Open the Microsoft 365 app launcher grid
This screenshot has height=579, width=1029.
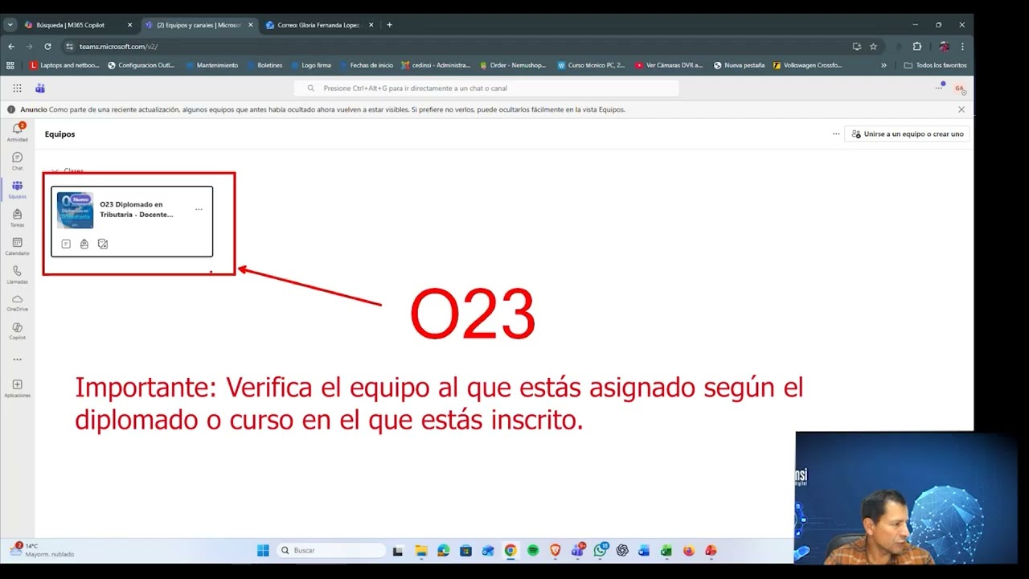tap(17, 88)
